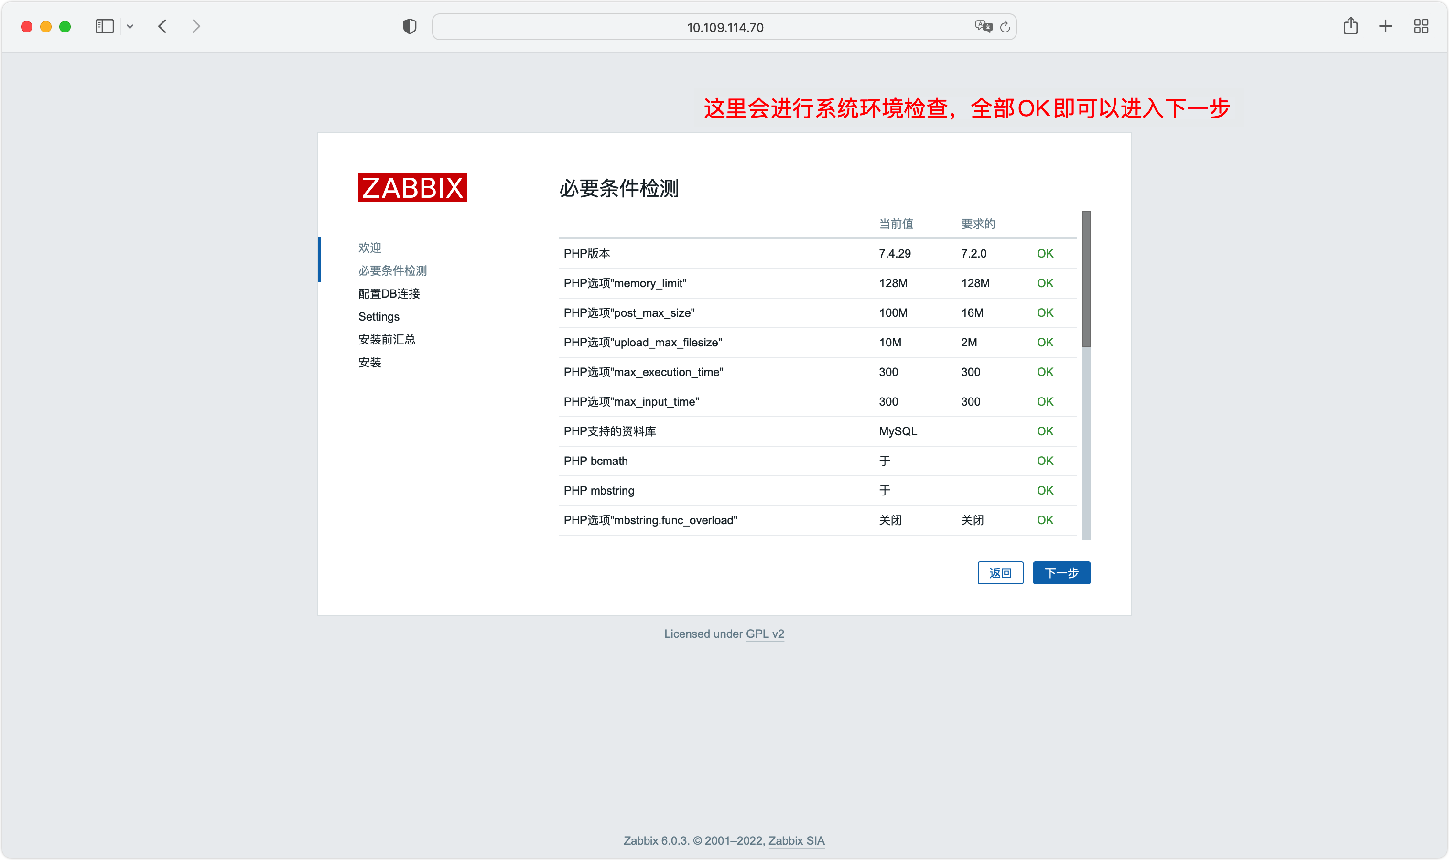Click the OK status in PHP bcmath row
Screen dimensions: 1449x860
point(1044,460)
